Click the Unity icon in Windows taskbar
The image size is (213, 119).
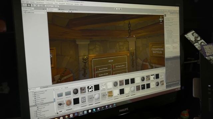coord(81,113)
